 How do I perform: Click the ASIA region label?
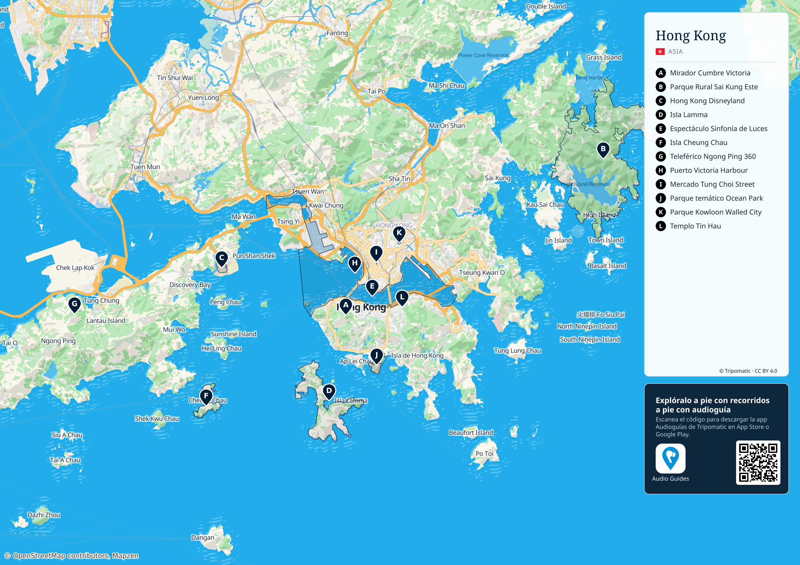click(x=675, y=52)
